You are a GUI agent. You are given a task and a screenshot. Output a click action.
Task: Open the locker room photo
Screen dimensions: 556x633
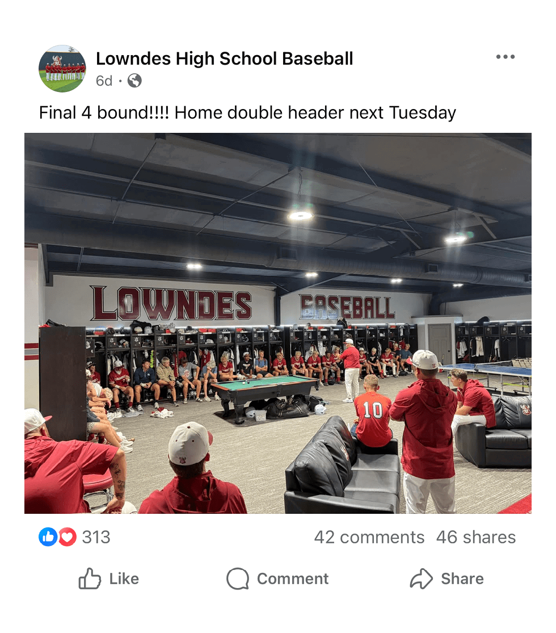click(278, 323)
